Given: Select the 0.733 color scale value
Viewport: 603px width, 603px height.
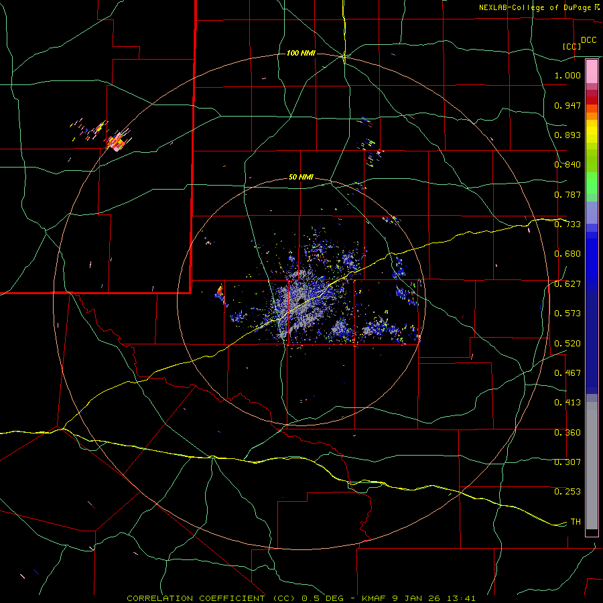Looking at the screenshot, I should [567, 224].
